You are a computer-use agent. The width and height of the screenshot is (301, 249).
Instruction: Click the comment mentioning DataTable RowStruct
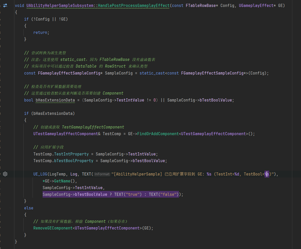[86, 66]
